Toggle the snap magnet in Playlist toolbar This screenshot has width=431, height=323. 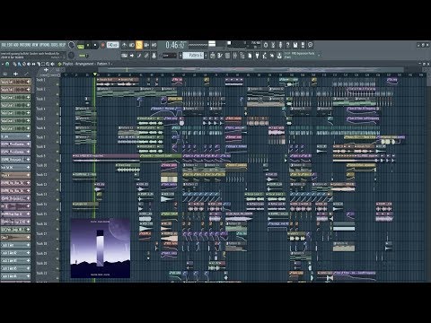pos(7,64)
